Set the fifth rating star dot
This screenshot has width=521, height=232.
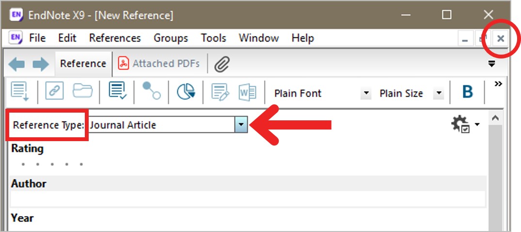81,164
